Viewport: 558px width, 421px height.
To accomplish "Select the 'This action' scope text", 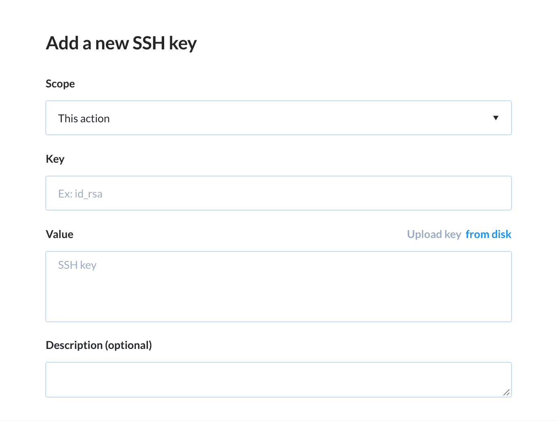I will point(84,119).
